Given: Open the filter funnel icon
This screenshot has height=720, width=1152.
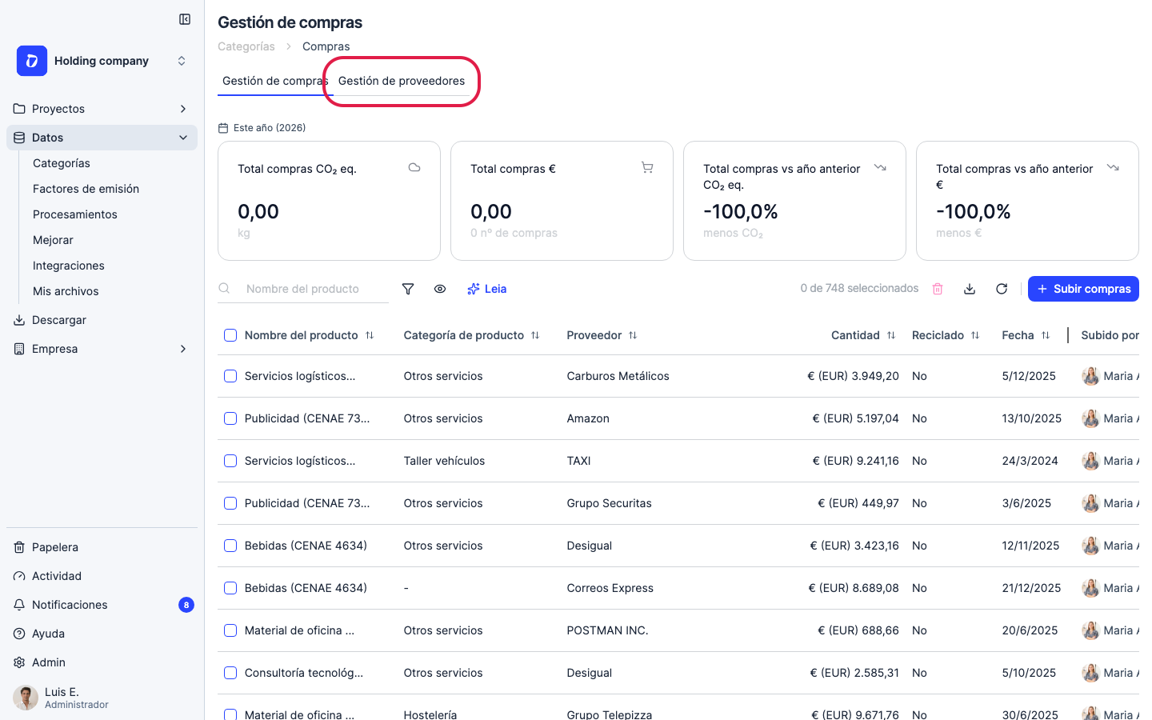Looking at the screenshot, I should 408,289.
